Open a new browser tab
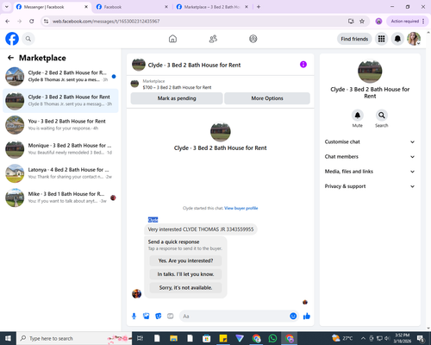The width and height of the screenshot is (431, 345). click(259, 7)
